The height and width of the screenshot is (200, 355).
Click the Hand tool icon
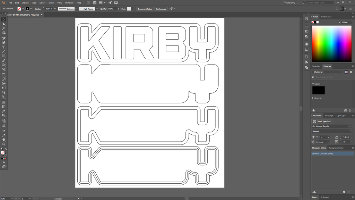point(4,140)
